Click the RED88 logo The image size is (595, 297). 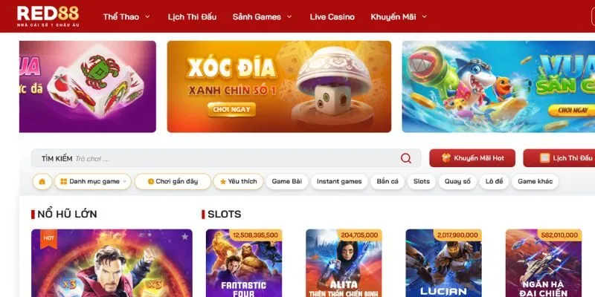(x=48, y=16)
